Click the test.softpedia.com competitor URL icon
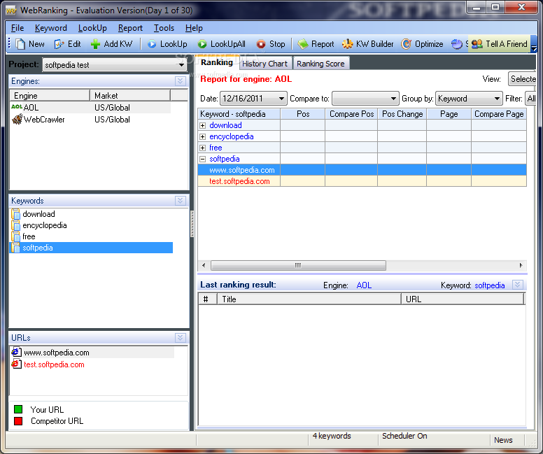The width and height of the screenshot is (543, 454). click(x=16, y=364)
